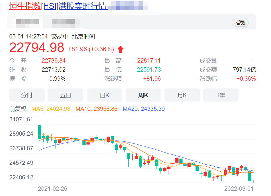Switch to the 分时 tab
This screenshot has width=271, height=196.
[x=27, y=95]
